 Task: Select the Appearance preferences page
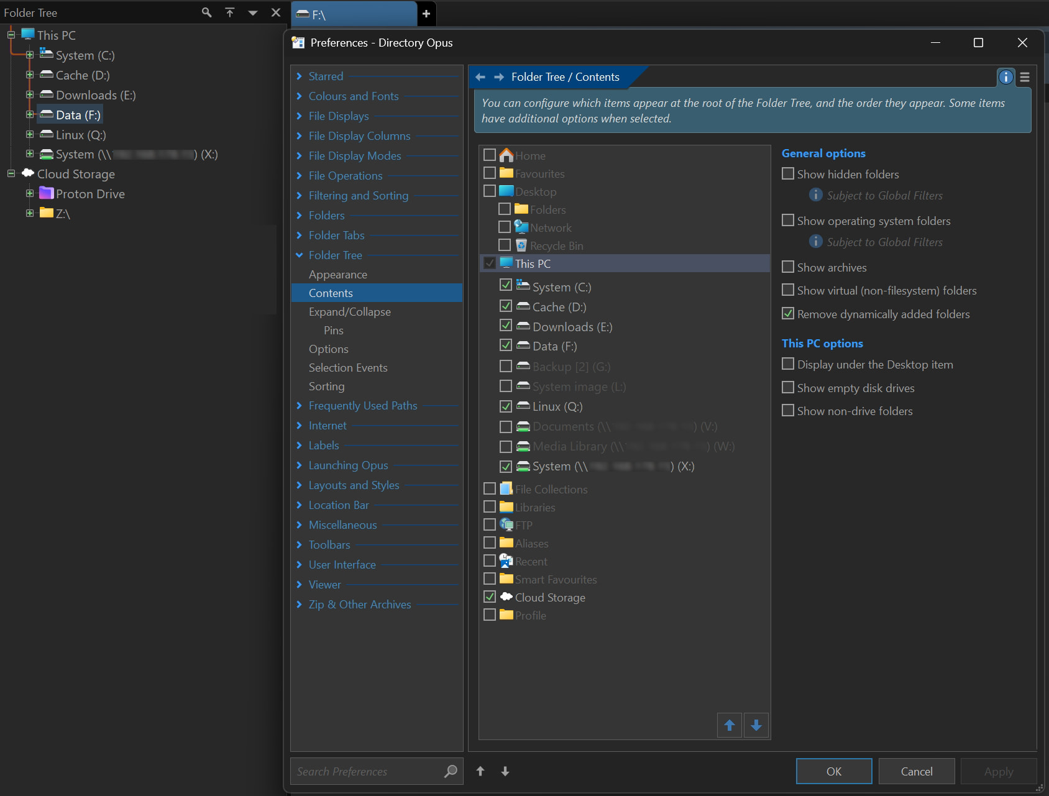click(337, 275)
